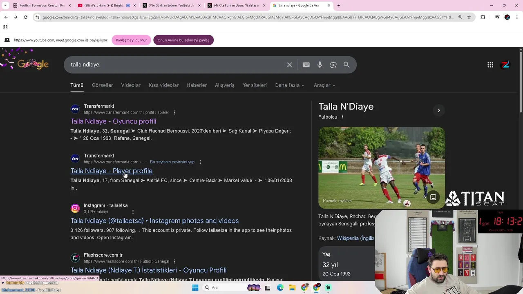Switch to the Haberler tab
This screenshot has width=523, height=294.
197,85
